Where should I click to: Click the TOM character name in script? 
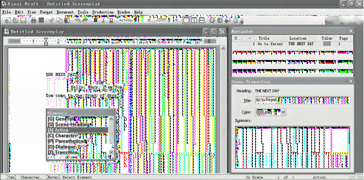pos(100,83)
